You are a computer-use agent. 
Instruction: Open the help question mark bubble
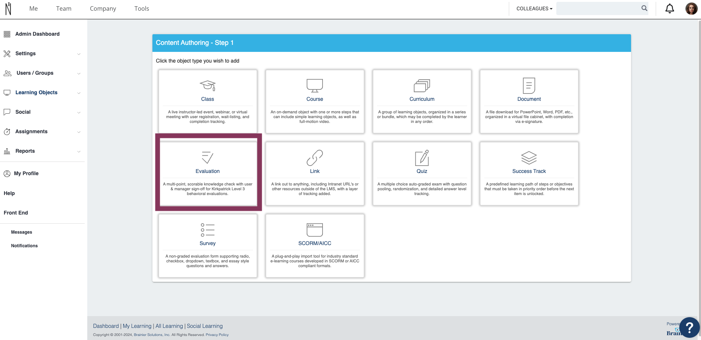(689, 327)
